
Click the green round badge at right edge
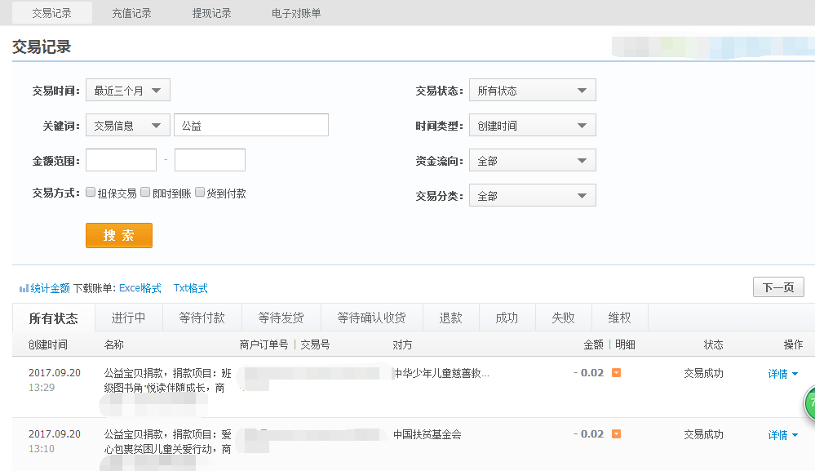[x=809, y=403]
